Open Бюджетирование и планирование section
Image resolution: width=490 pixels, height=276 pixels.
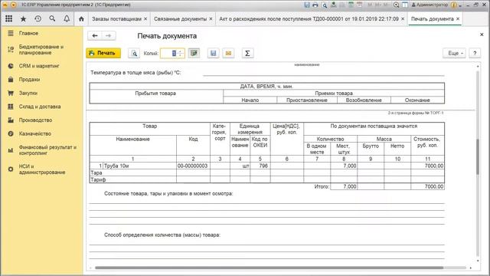click(x=41, y=49)
